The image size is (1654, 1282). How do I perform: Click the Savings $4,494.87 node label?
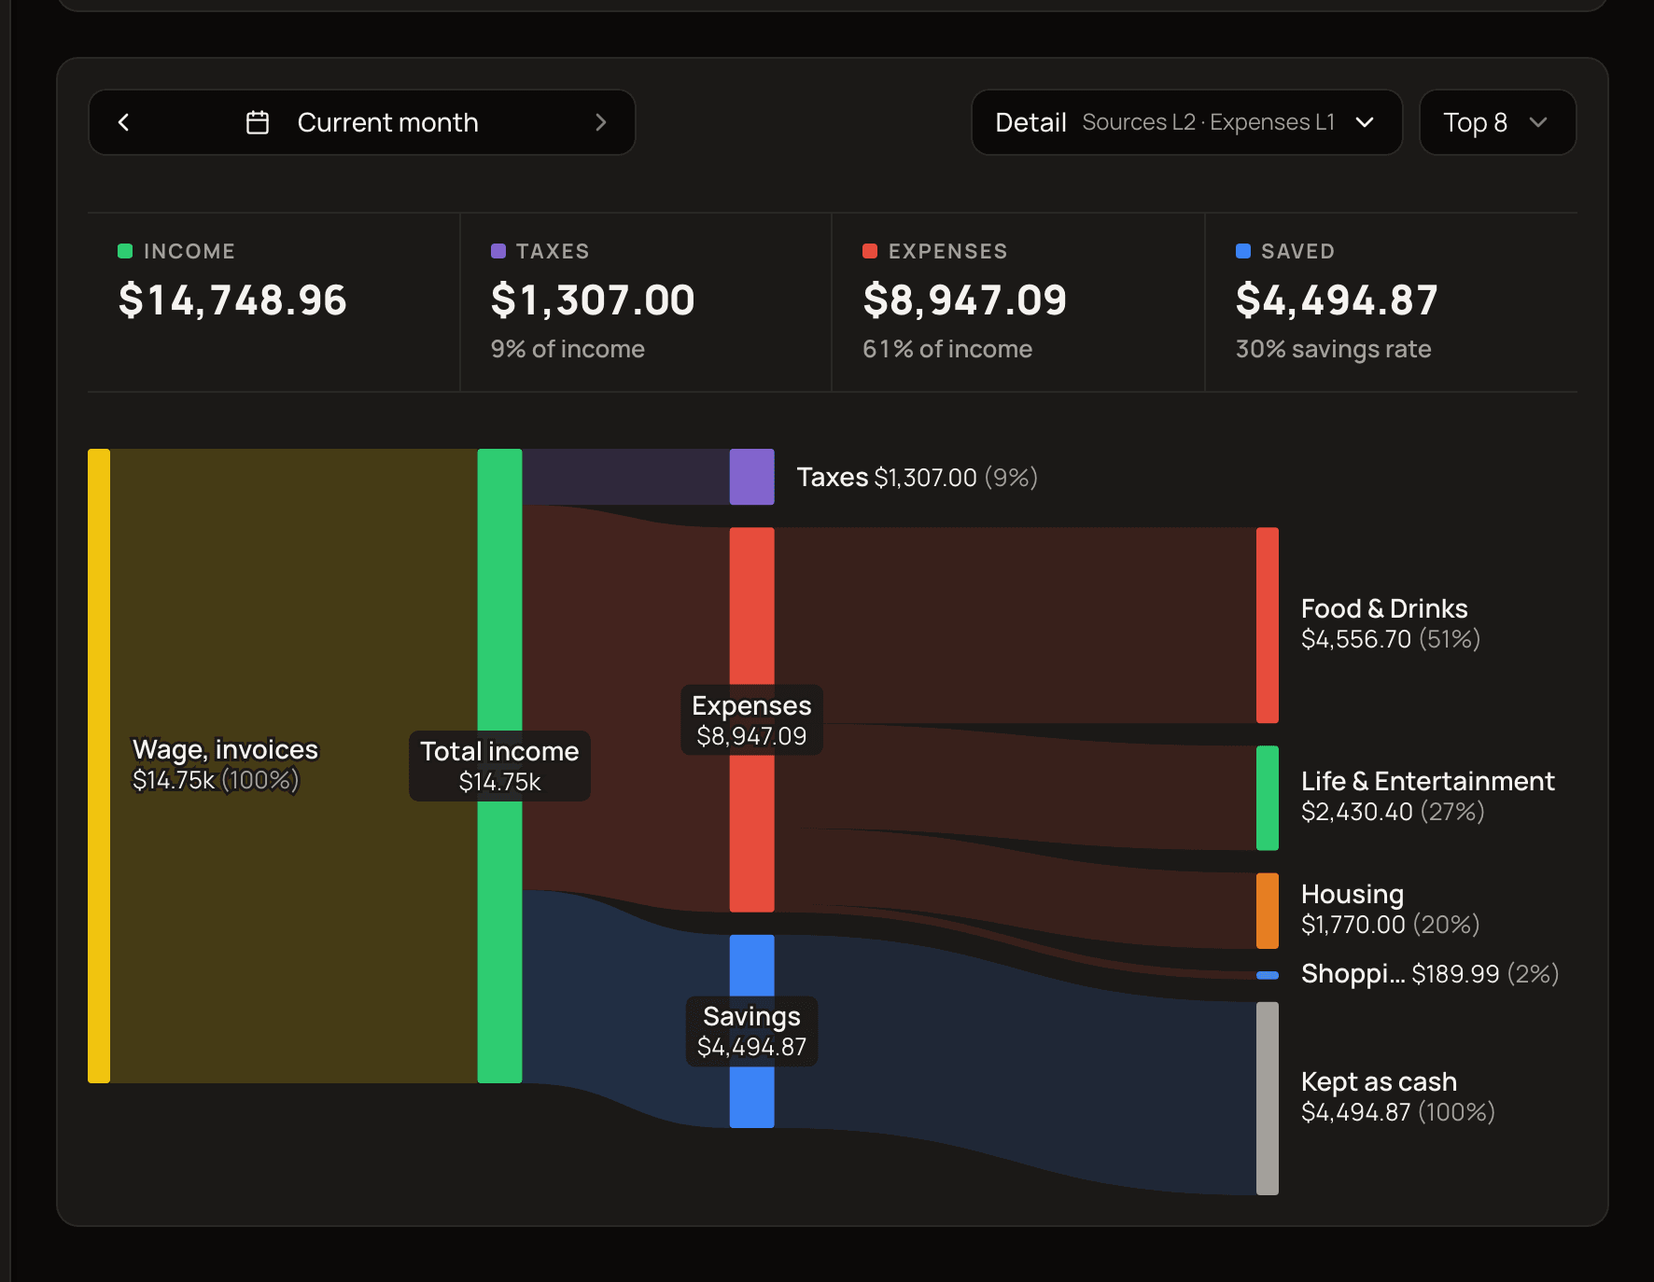point(751,1031)
